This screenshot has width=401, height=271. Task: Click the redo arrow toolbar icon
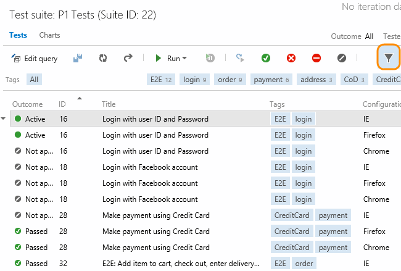click(128, 58)
